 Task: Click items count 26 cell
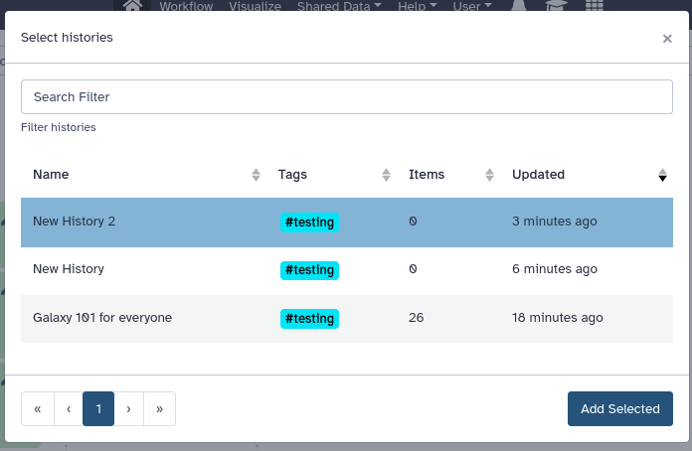coord(416,318)
